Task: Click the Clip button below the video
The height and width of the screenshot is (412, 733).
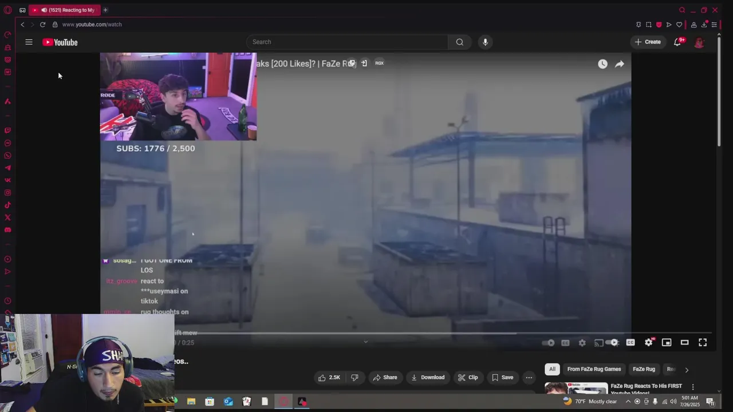Action: 468,377
